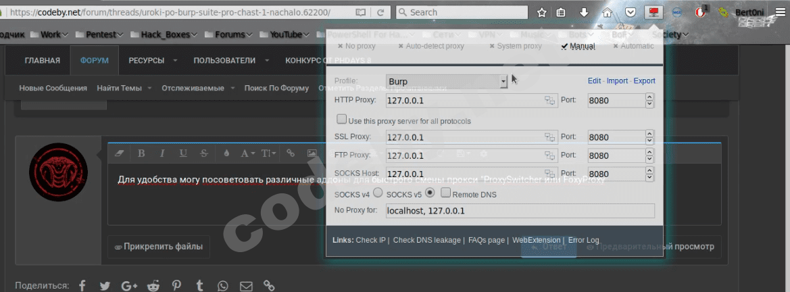Viewport: 790px width, 292px height.
Task: Click the Прикрепить файлы button
Action: (159, 247)
